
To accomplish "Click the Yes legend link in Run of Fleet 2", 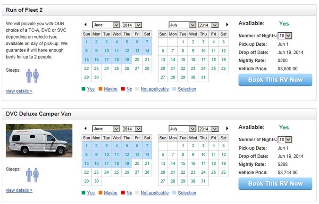I will 91,89.
